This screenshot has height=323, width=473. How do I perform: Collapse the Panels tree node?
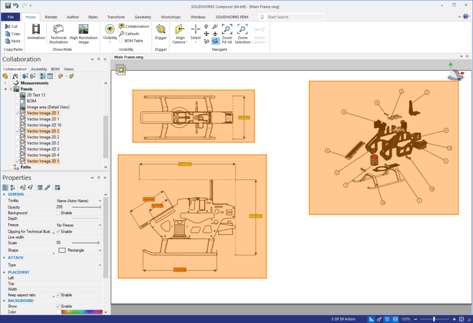[6, 89]
